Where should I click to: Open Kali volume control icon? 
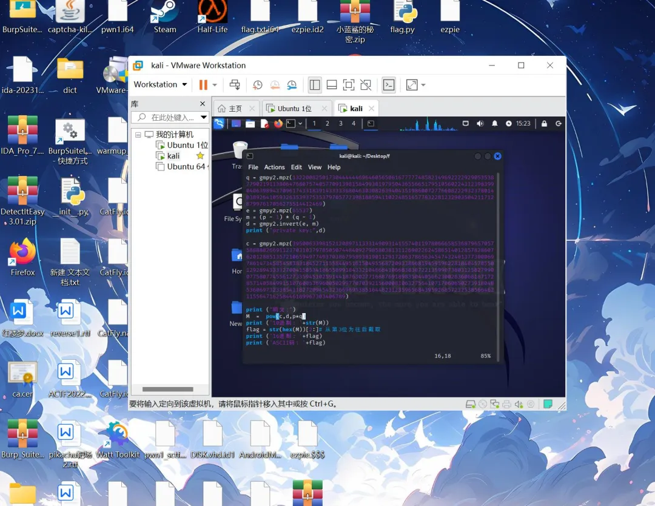point(480,123)
